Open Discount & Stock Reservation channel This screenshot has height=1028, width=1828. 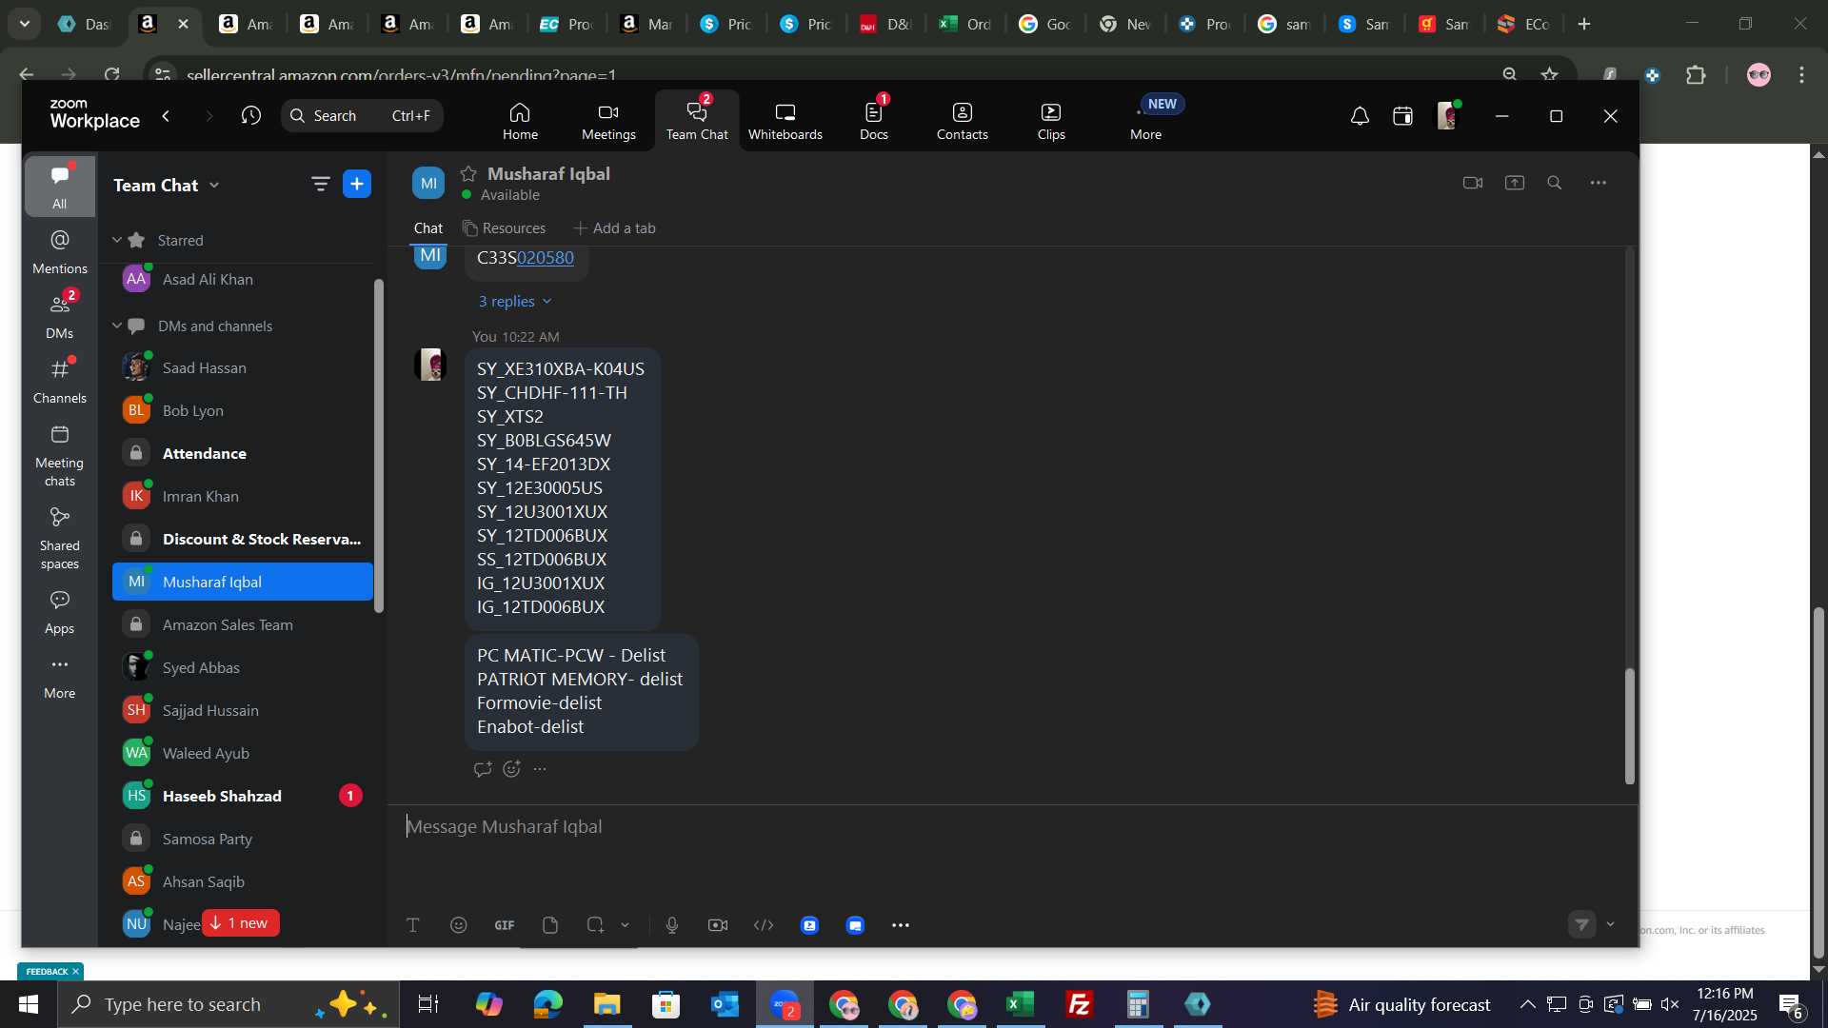243,540
